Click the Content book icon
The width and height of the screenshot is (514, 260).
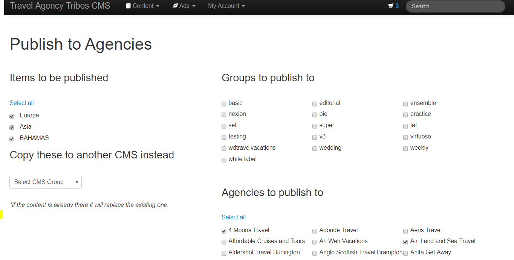point(128,6)
